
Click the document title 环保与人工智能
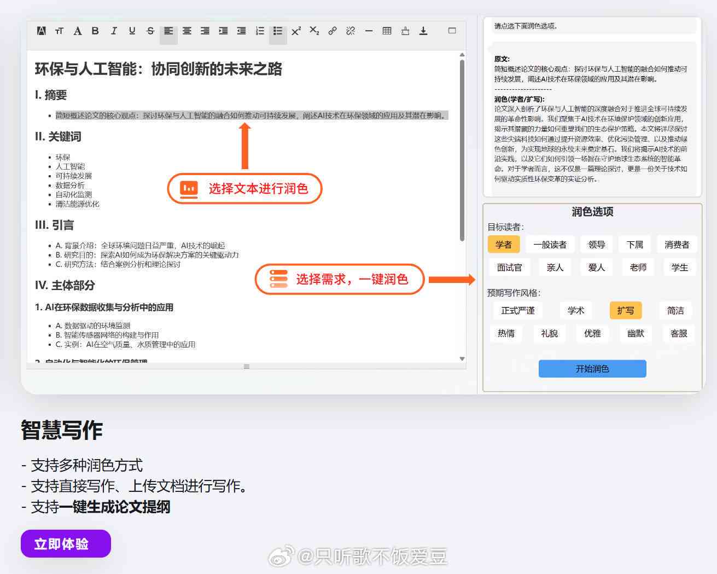pos(158,69)
